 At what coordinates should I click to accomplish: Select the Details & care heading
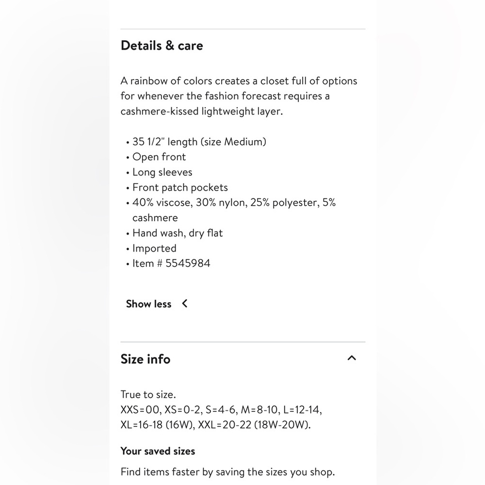(162, 46)
